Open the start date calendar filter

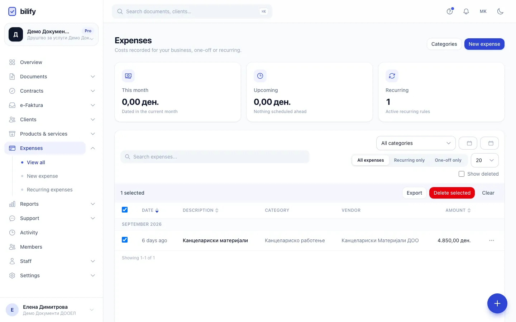coord(468,143)
